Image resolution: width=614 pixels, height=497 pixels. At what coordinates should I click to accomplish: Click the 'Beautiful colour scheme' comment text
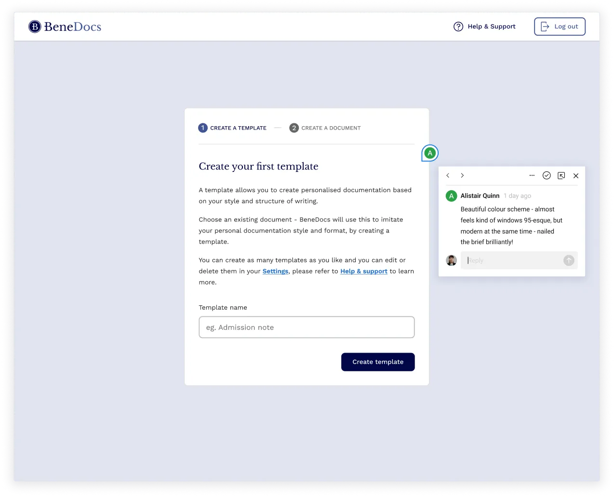[511, 225]
